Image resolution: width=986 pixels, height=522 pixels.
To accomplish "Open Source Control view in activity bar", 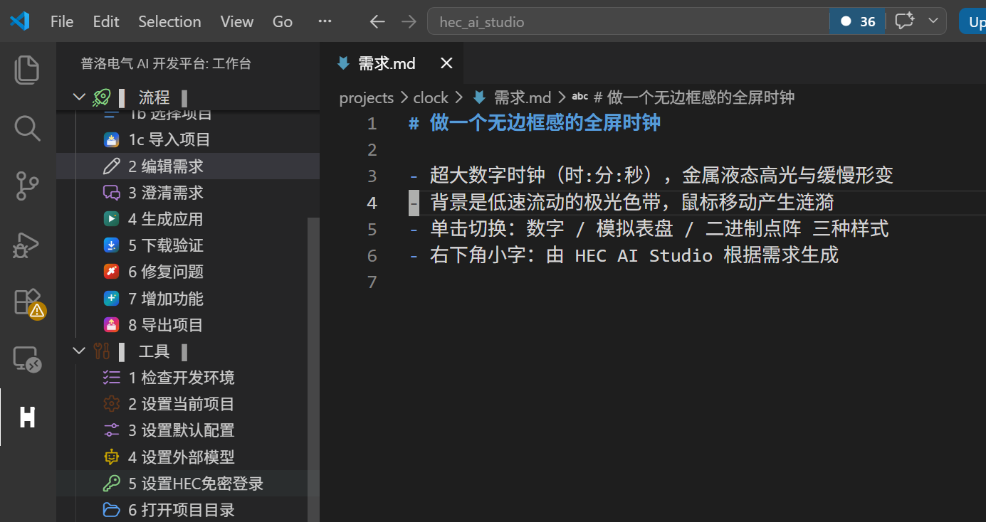I will (27, 186).
